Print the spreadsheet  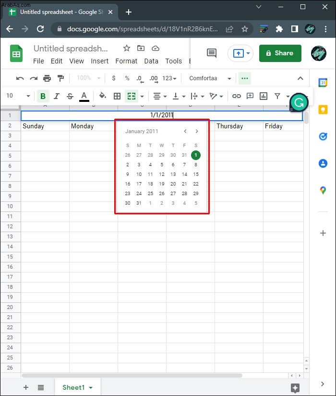(x=47, y=78)
